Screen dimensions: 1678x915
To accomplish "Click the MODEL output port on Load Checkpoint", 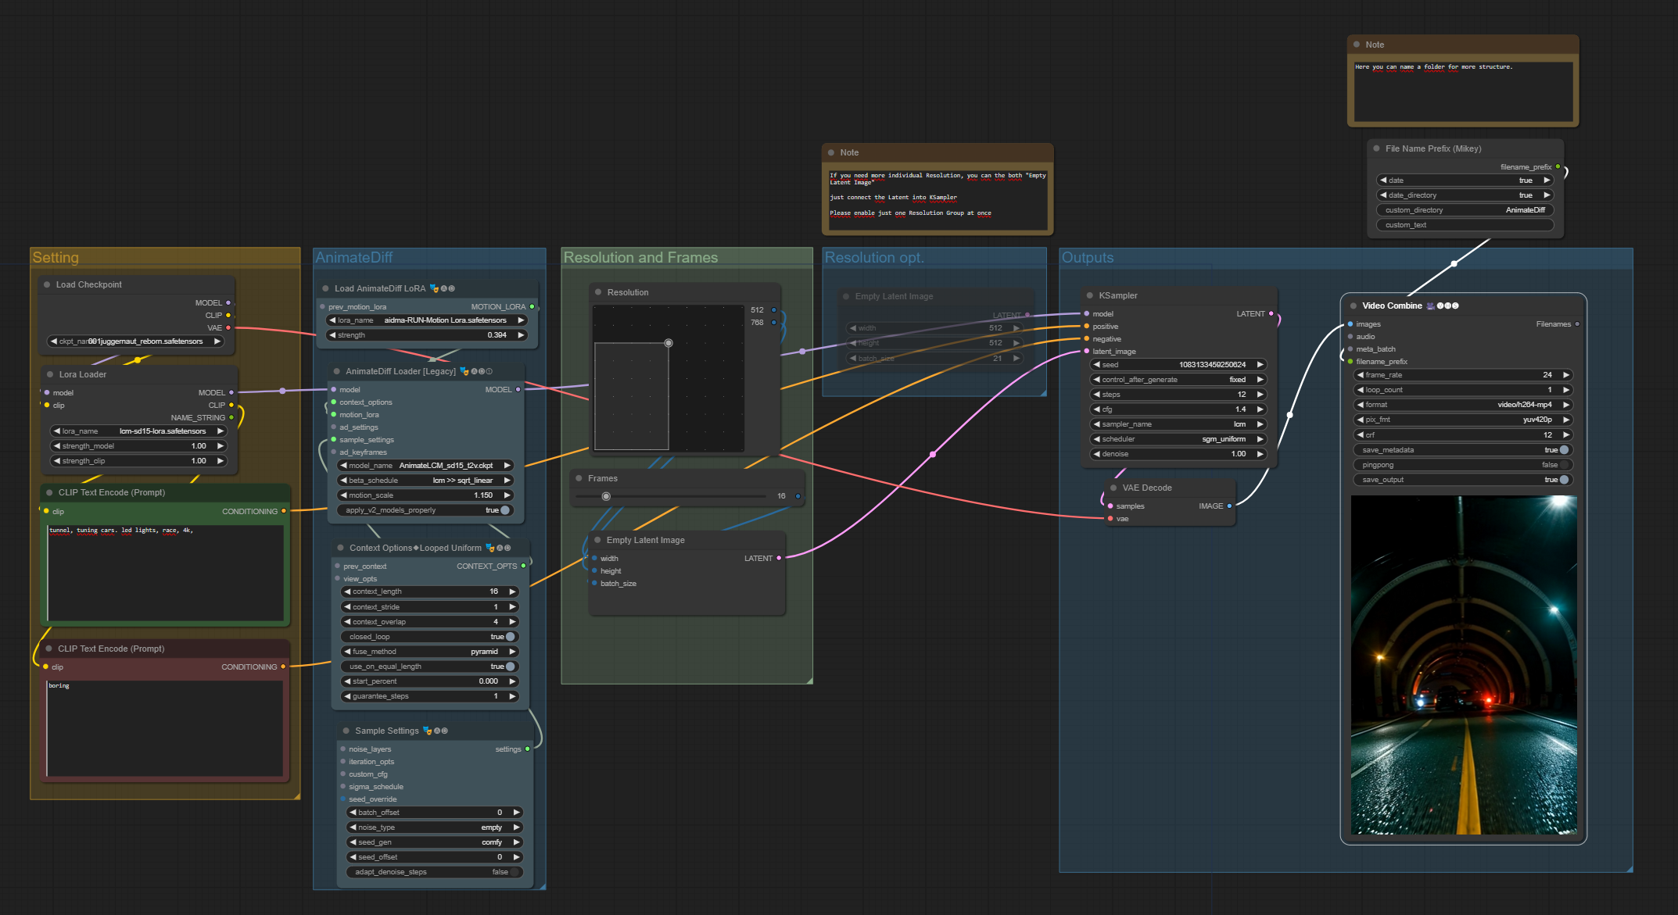I will coord(228,302).
